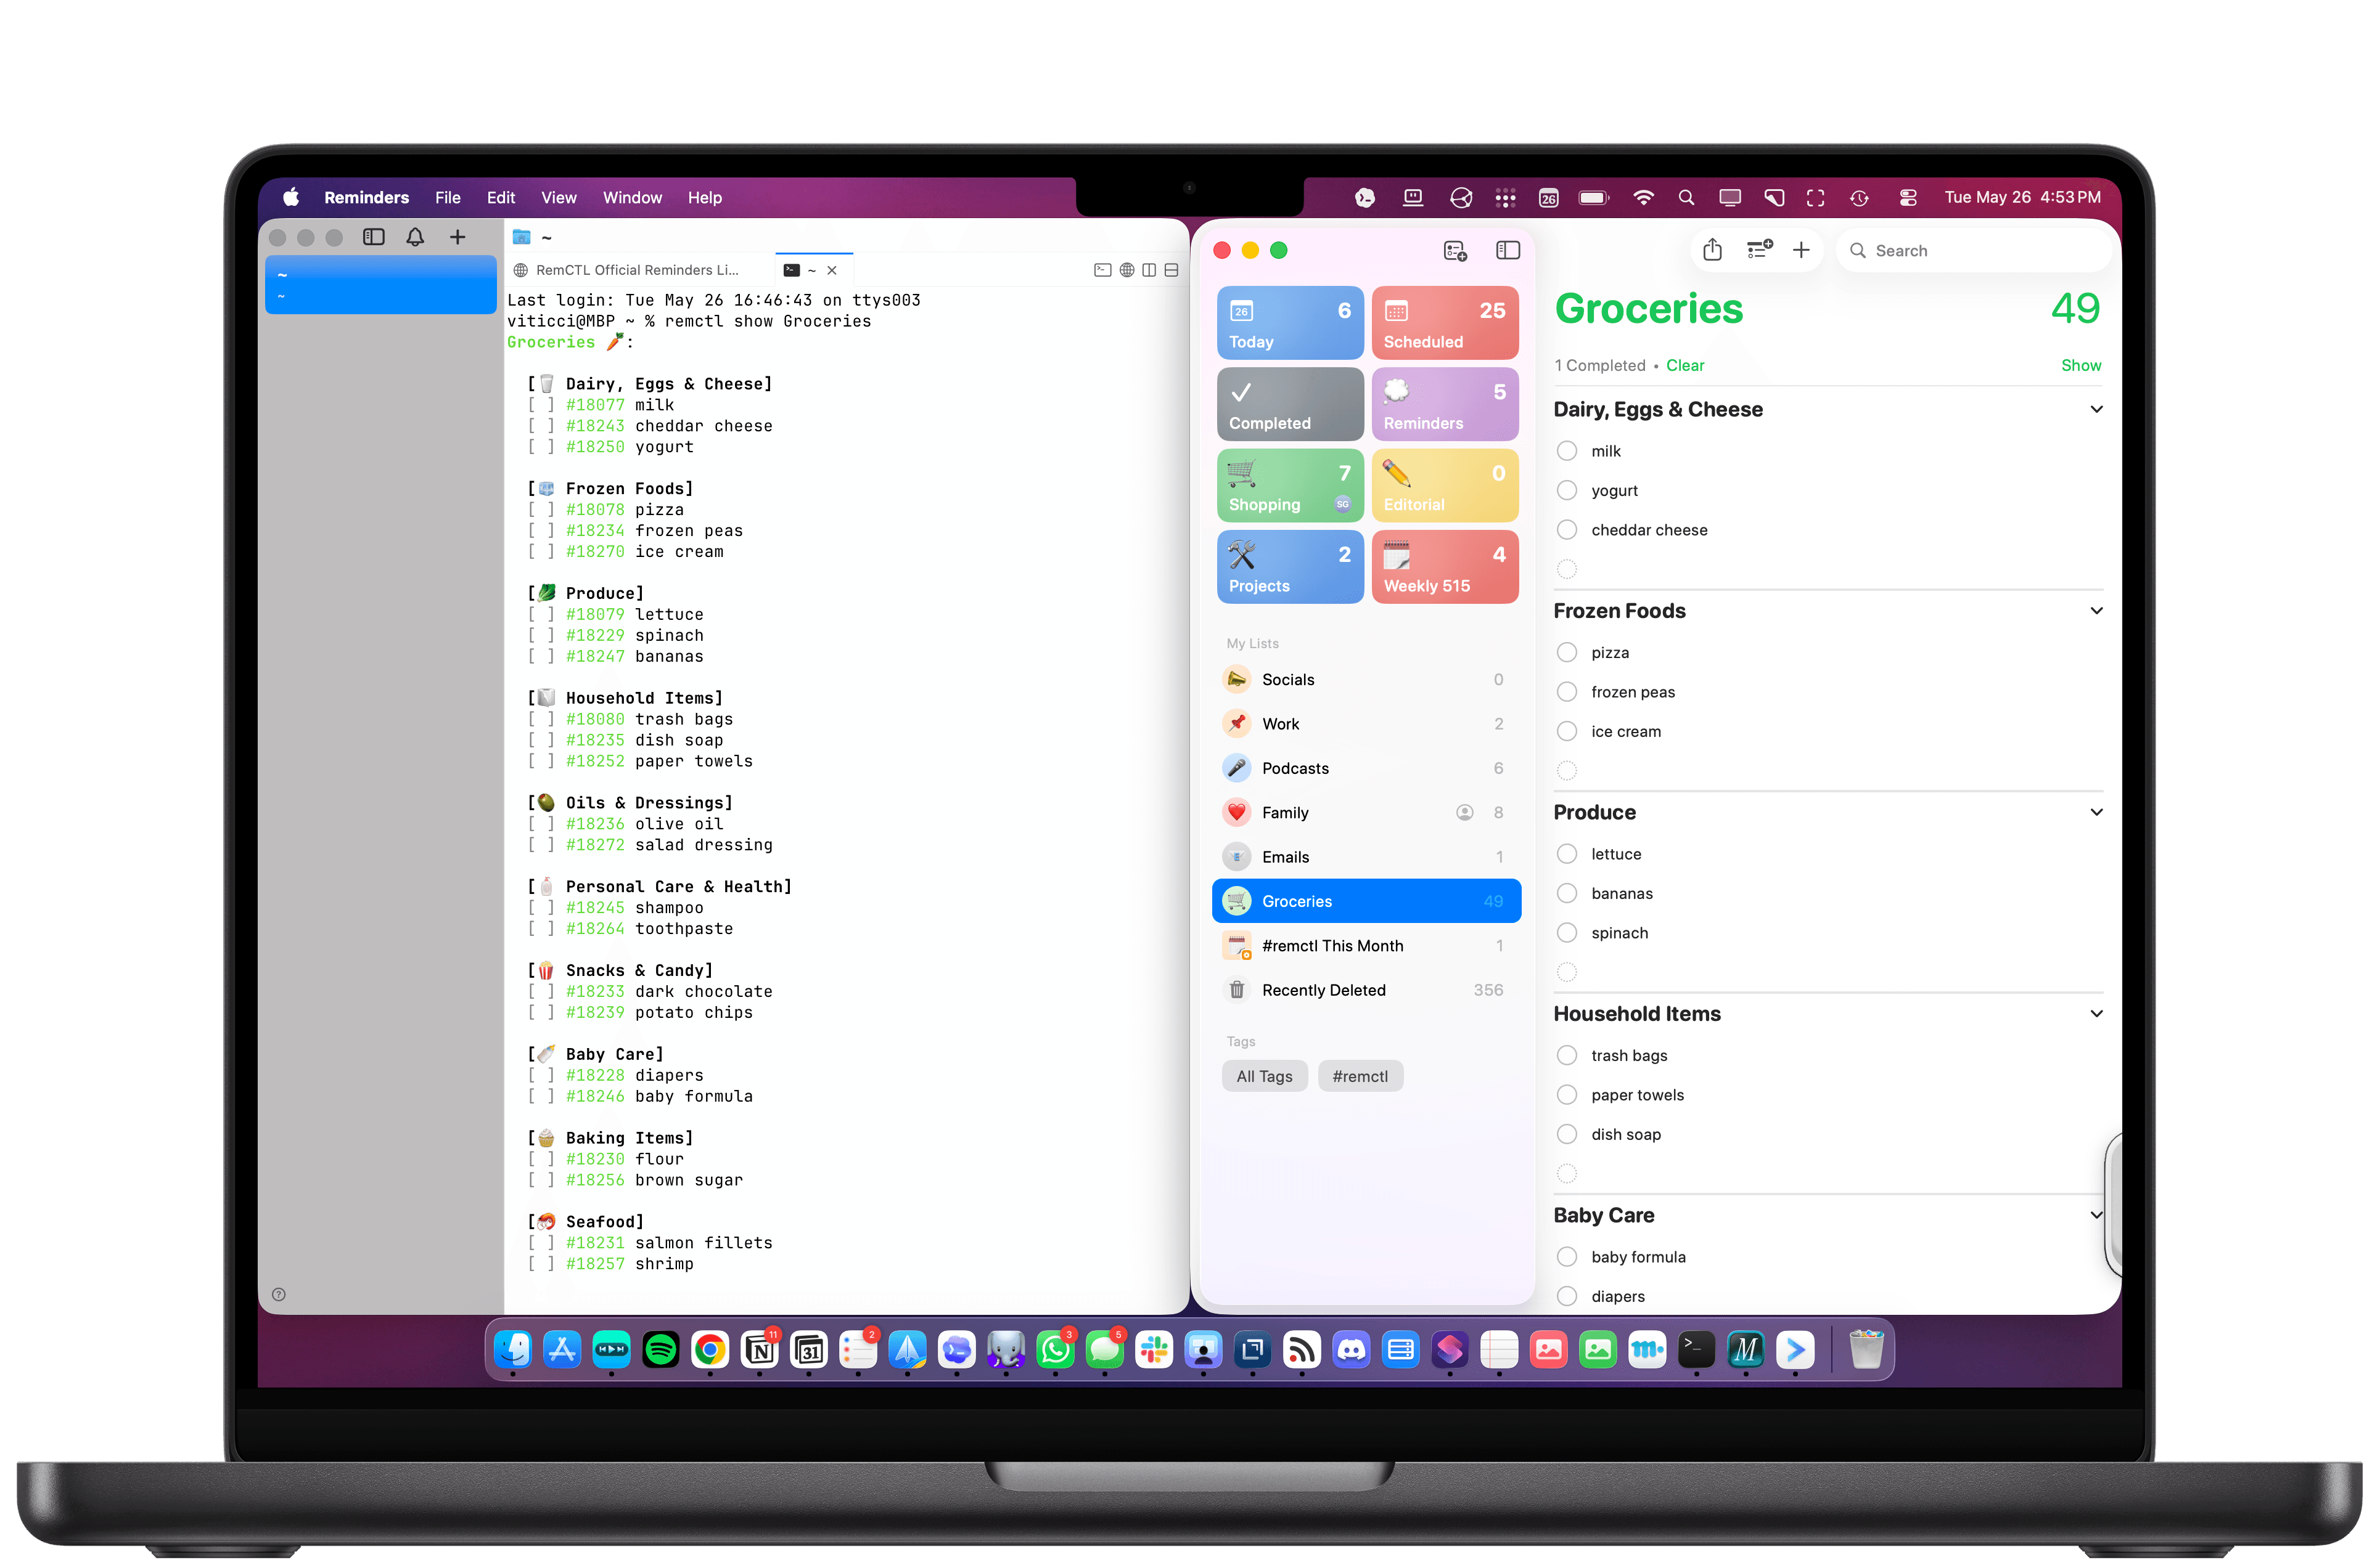Mark pizza as completed
Screen dimensions: 2380x1565
pos(1567,652)
